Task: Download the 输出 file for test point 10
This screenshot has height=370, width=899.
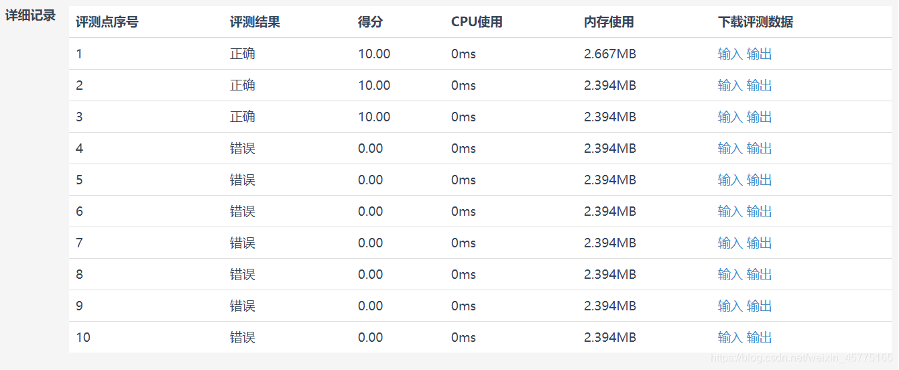Action: coord(760,337)
